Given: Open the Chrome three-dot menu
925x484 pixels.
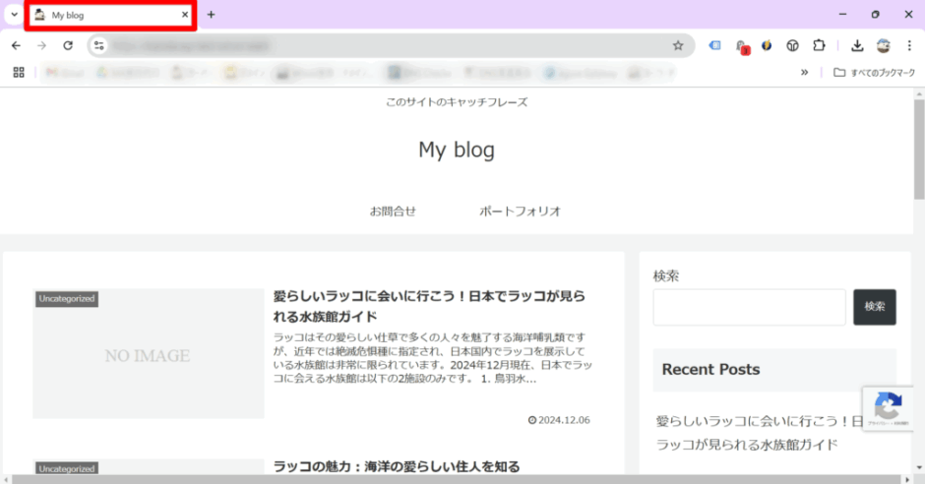Looking at the screenshot, I should 908,45.
